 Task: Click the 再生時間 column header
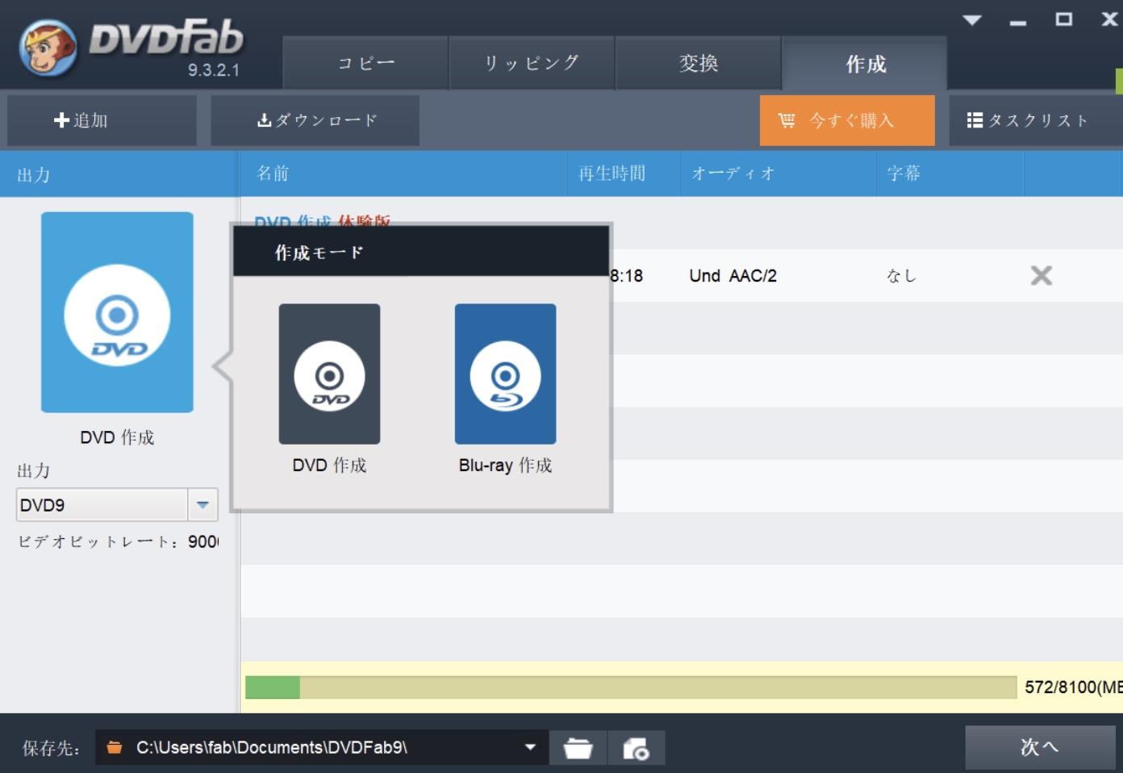click(612, 173)
